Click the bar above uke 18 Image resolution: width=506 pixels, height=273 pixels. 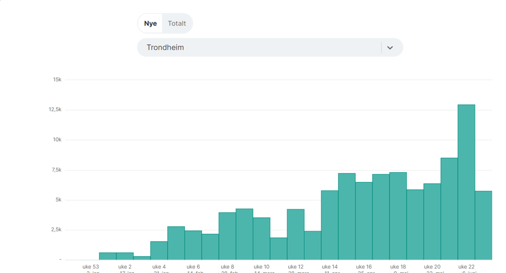pos(398,216)
